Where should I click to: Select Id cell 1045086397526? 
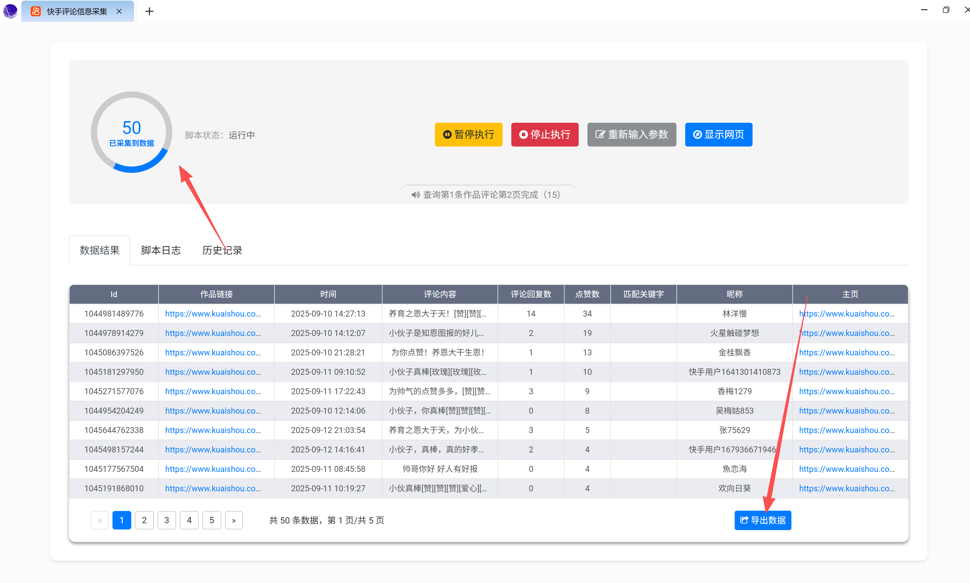tap(114, 352)
